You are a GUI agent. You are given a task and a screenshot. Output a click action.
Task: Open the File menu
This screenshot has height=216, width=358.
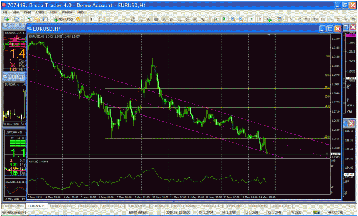[x=5, y=12]
